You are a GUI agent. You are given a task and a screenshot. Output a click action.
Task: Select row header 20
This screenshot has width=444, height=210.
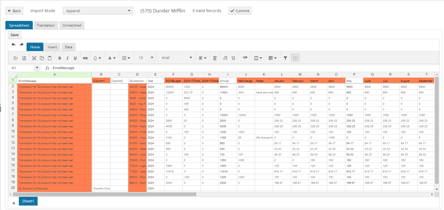(13, 188)
